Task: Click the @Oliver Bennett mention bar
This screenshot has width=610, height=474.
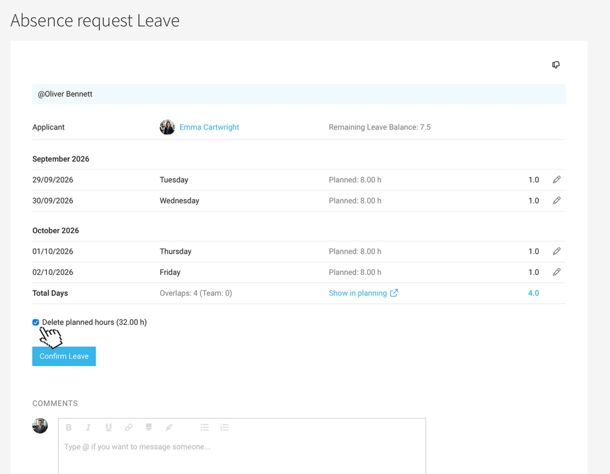Action: pos(299,94)
